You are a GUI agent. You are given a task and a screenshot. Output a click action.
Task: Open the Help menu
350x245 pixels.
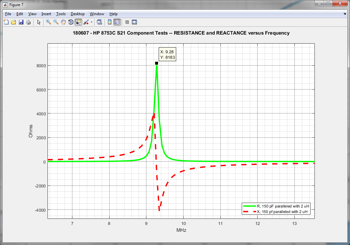[113, 14]
